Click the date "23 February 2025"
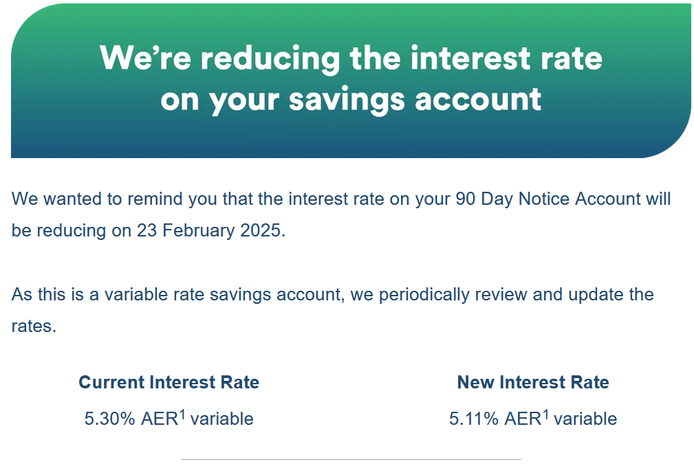Image resolution: width=694 pixels, height=475 pixels. click(x=208, y=230)
